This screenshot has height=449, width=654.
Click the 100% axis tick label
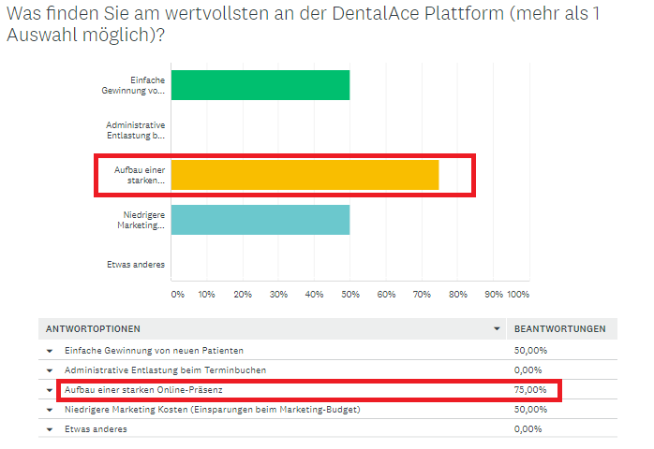pyautogui.click(x=518, y=295)
